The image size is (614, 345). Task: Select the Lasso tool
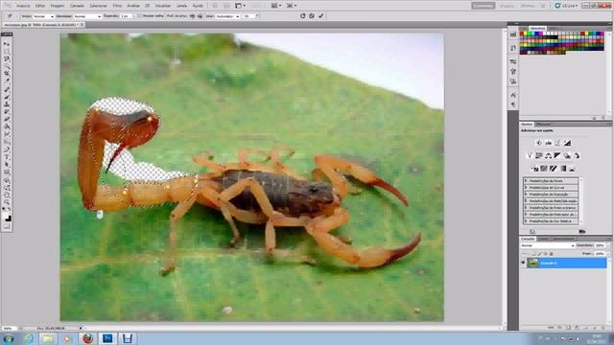coord(7,59)
